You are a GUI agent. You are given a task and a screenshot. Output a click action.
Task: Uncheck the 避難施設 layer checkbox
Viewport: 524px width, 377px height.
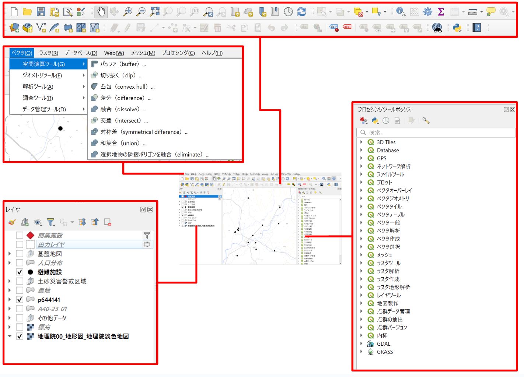(x=20, y=272)
